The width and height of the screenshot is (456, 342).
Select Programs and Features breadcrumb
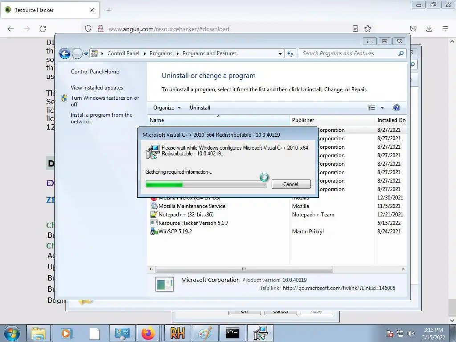click(209, 53)
